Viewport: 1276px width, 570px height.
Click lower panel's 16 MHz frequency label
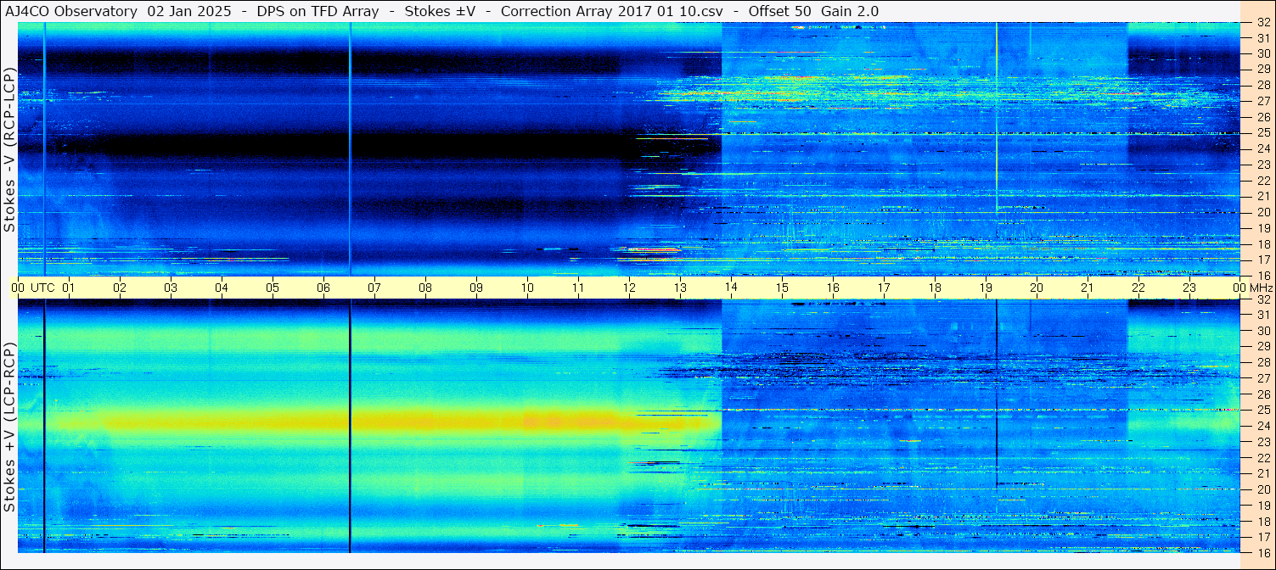[1263, 552]
